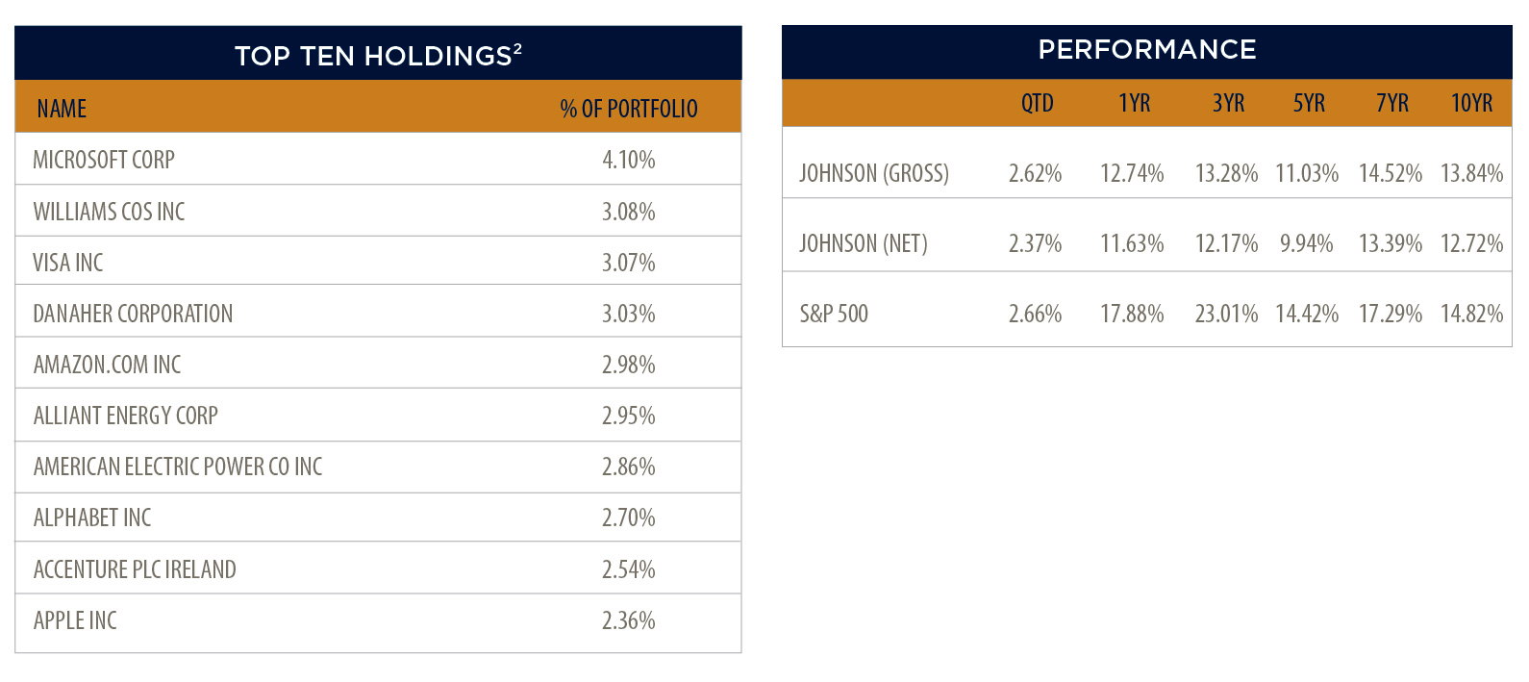Click the TOP TEN HOLDINGS table header
This screenshot has width=1529, height=682.
tap(378, 54)
